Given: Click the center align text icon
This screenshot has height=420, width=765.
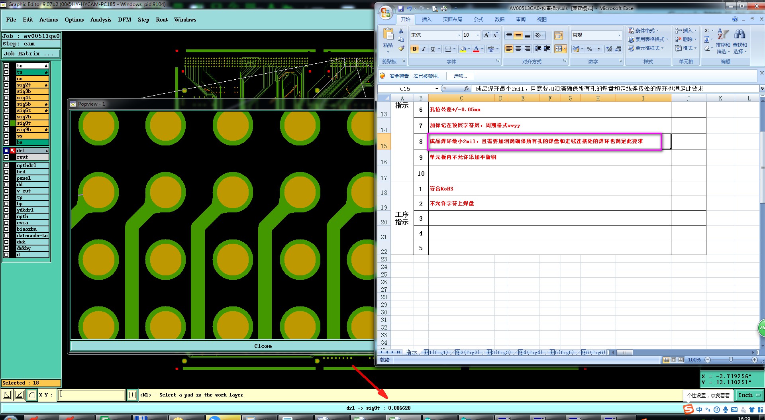Looking at the screenshot, I should pos(518,49).
